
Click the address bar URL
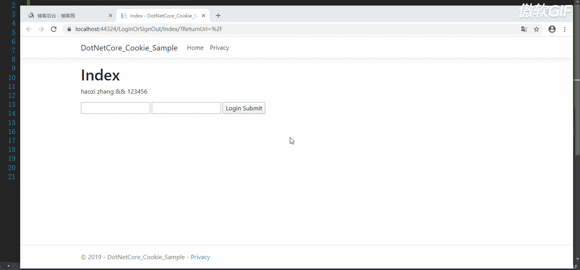click(149, 29)
